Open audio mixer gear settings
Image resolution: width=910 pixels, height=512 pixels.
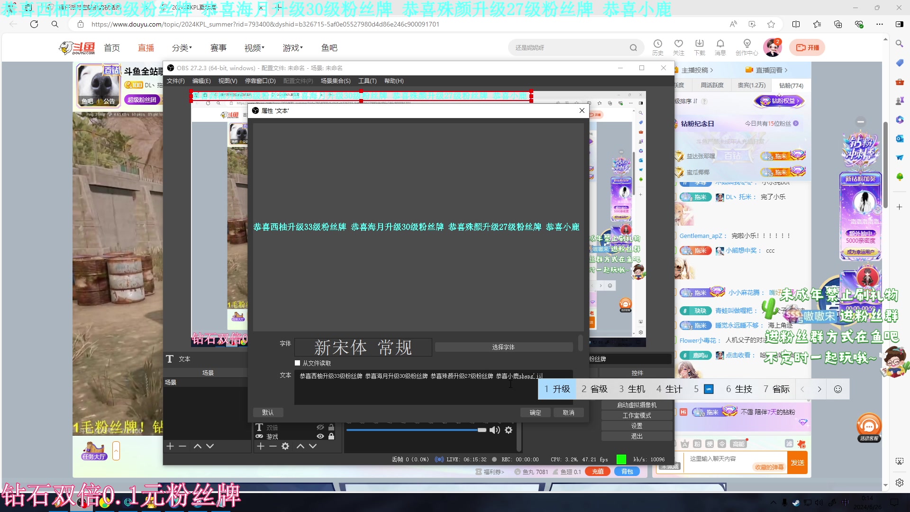[x=509, y=430]
